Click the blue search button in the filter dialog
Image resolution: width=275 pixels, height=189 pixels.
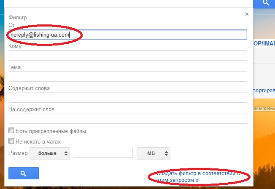(x=24, y=173)
